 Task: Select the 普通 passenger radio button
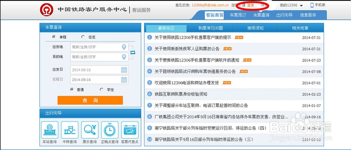(72, 89)
